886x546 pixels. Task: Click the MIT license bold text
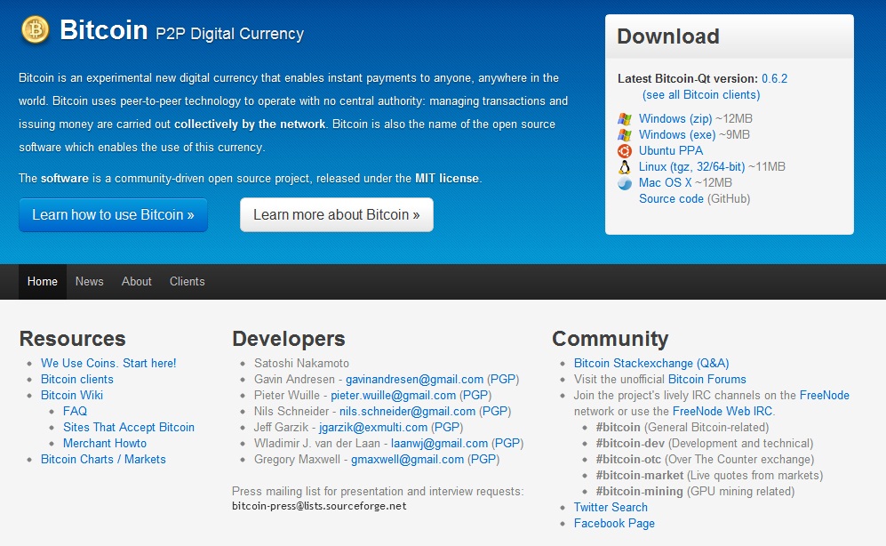click(447, 178)
